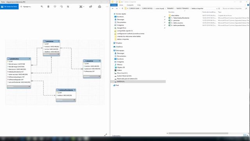The width and height of the screenshot is (250, 141).
Task: Click the print icon in Photos toolbar
Action: (100, 7)
